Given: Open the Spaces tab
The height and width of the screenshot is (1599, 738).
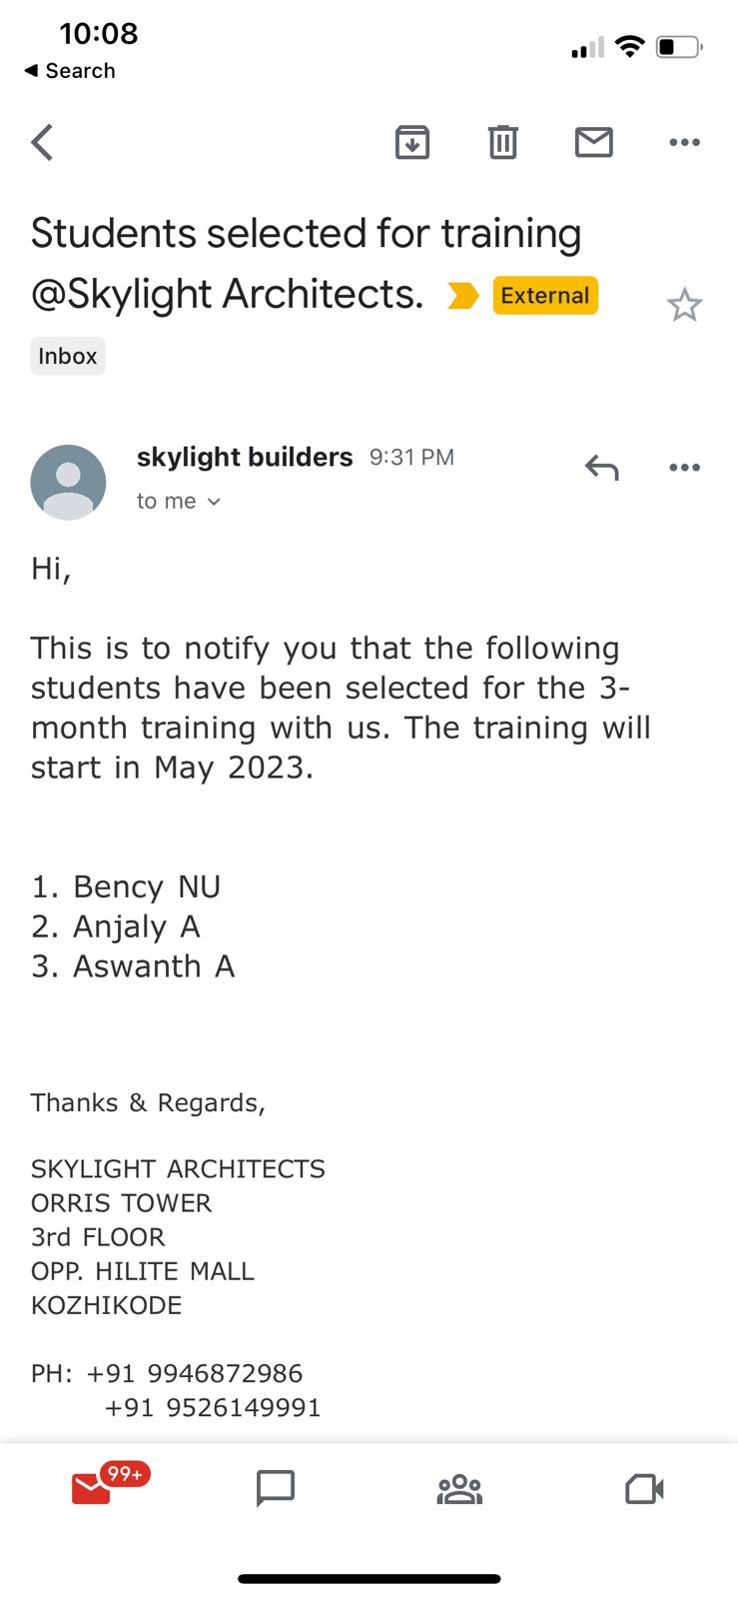Looking at the screenshot, I should (x=459, y=1488).
